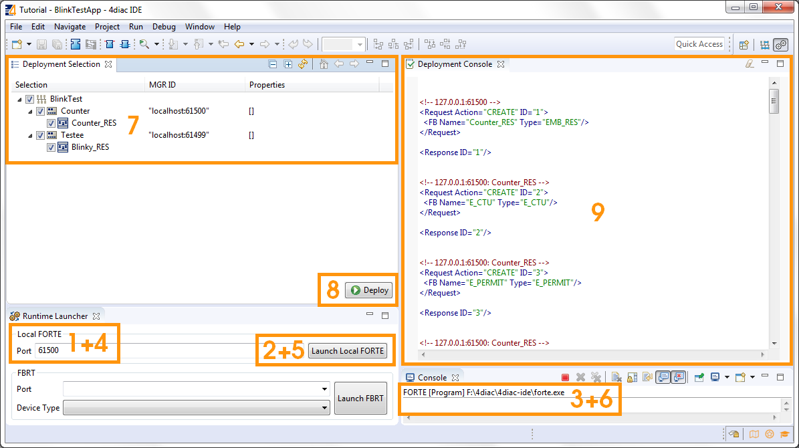
Task: Refresh the Deployment Selection view
Action: [303, 64]
